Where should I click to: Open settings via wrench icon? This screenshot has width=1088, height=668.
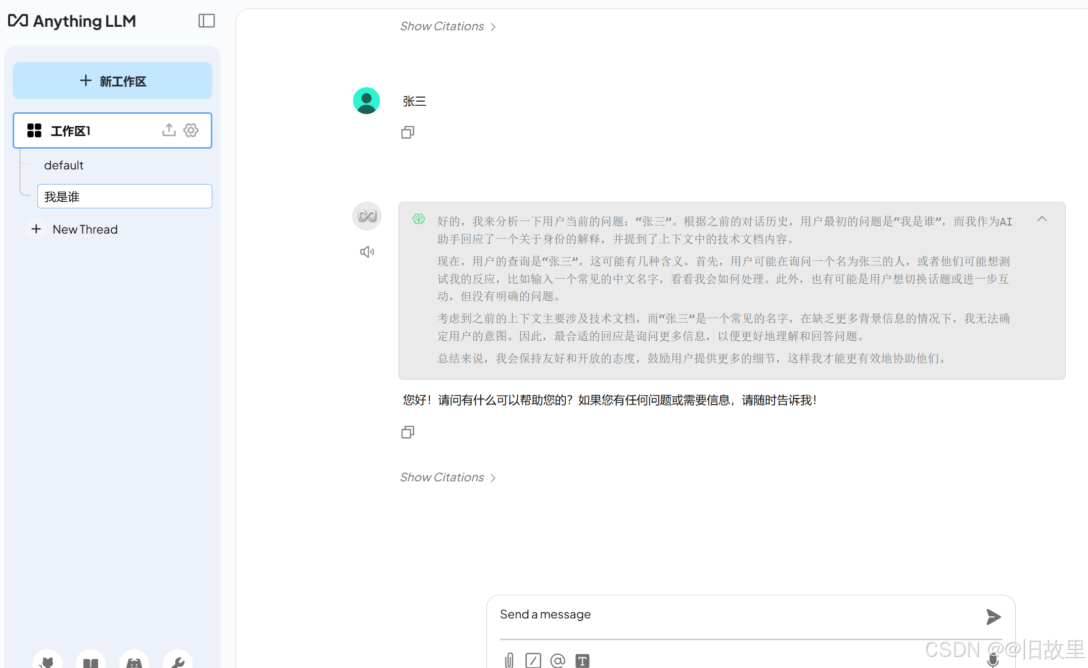coord(177,662)
